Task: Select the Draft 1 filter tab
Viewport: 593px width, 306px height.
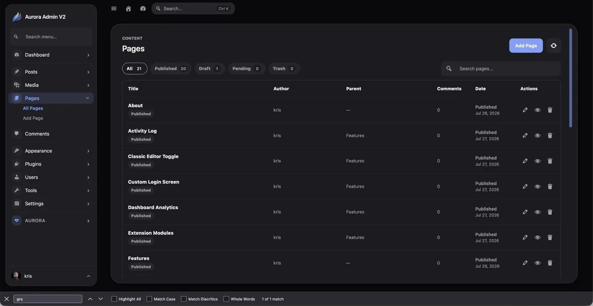Action: [209, 68]
